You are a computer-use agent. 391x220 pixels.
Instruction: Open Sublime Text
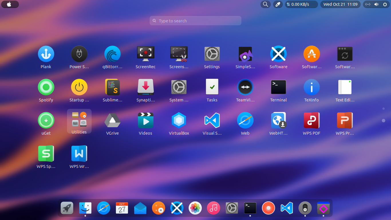[112, 87]
